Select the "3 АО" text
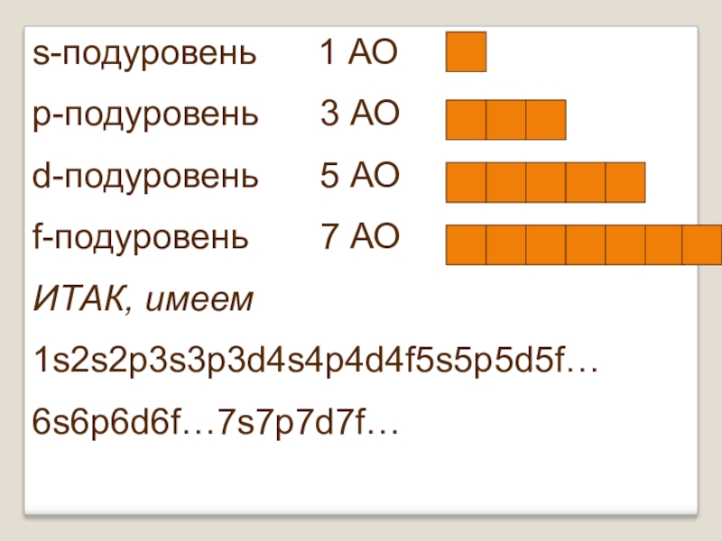 coord(359,115)
